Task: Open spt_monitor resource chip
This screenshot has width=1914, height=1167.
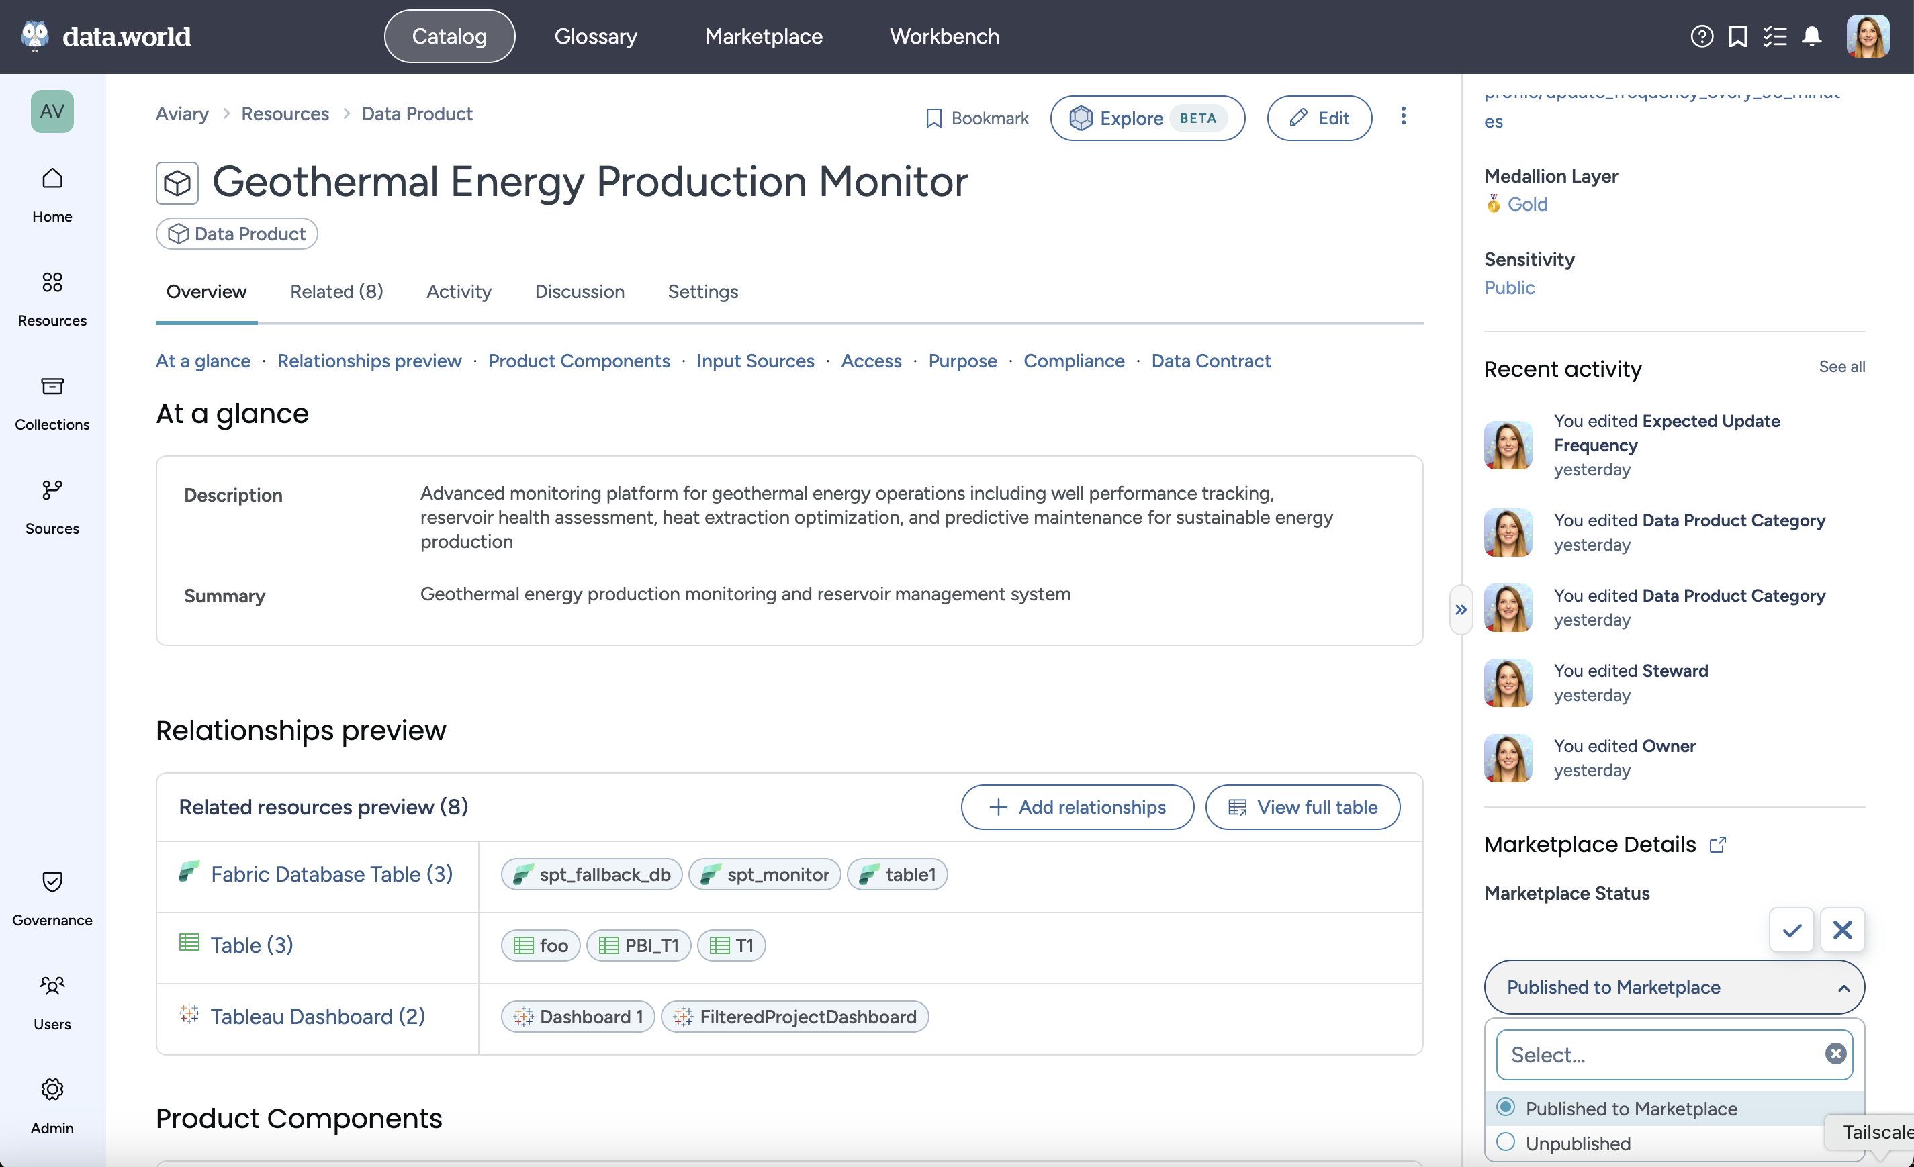Action: point(764,874)
